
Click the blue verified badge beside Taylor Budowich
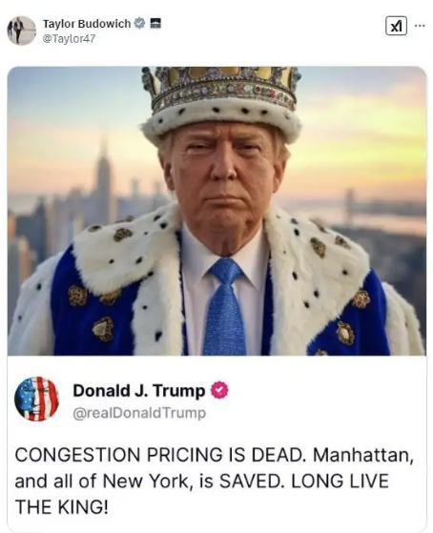[139, 23]
